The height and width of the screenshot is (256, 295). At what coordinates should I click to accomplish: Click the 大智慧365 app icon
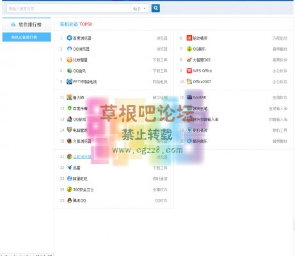(189, 60)
